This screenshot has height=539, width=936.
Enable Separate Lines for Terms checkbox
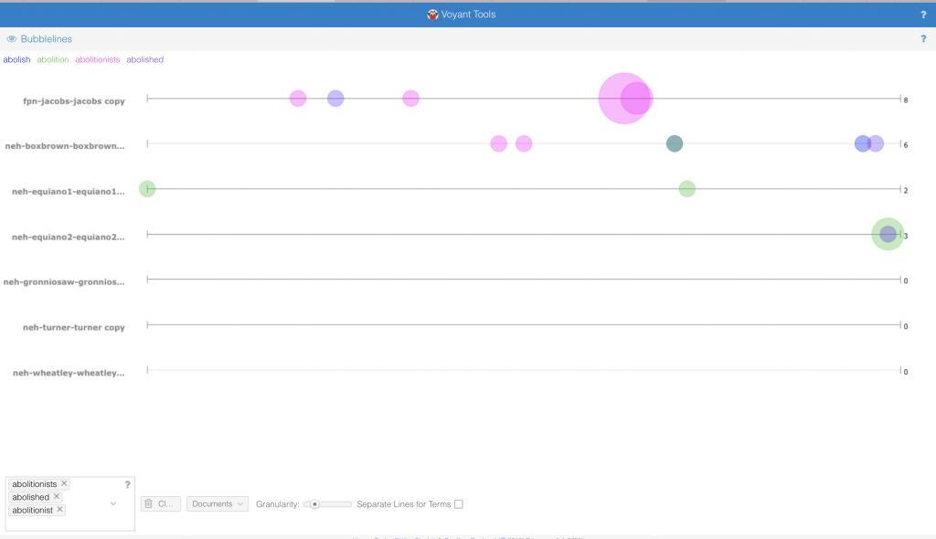(x=459, y=504)
